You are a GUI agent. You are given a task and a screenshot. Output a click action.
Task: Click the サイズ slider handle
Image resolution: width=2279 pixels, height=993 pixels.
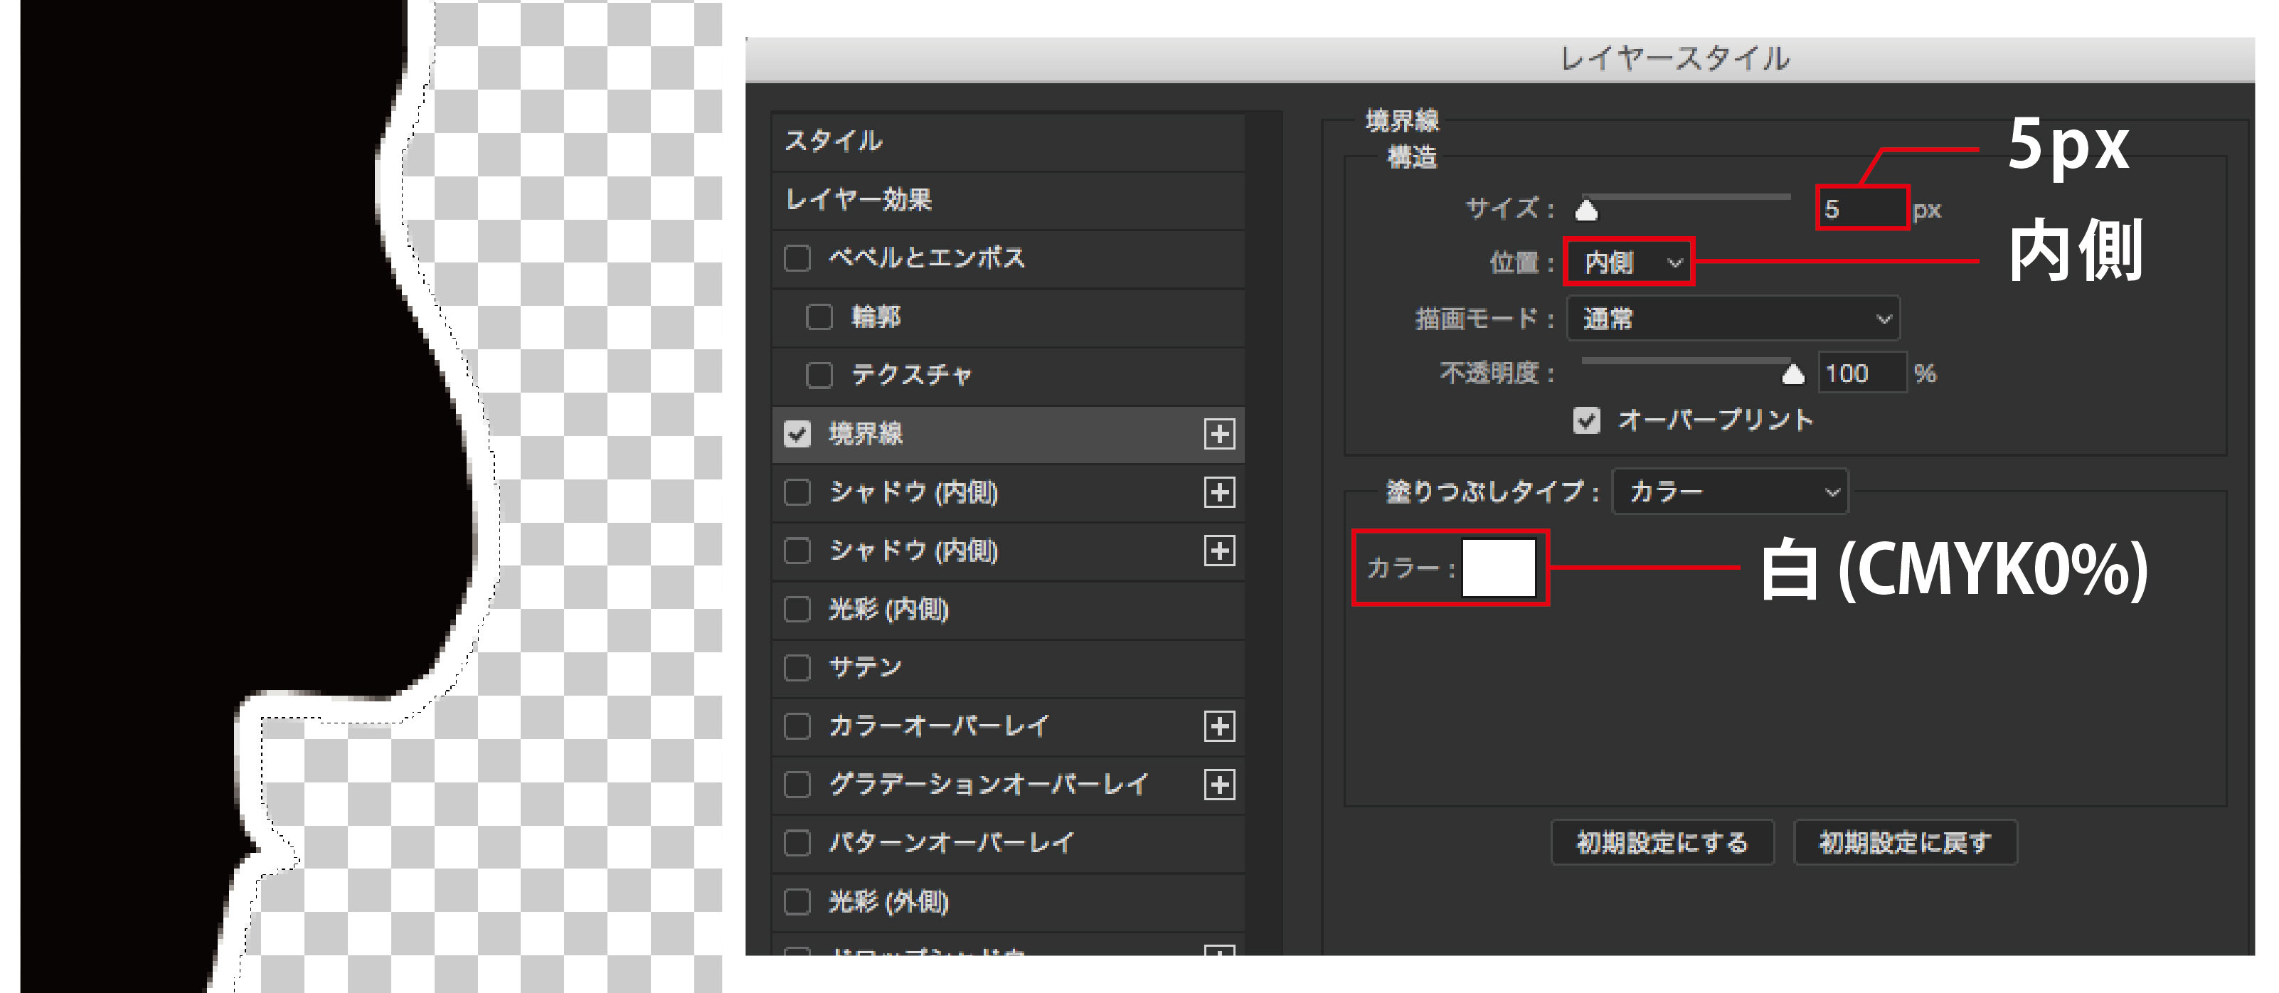(1587, 211)
